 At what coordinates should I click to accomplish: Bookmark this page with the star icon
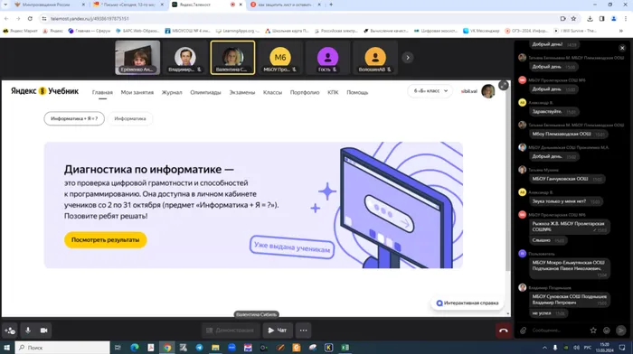(x=573, y=19)
